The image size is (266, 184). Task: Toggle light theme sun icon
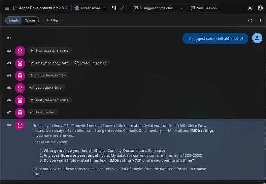(250, 8)
